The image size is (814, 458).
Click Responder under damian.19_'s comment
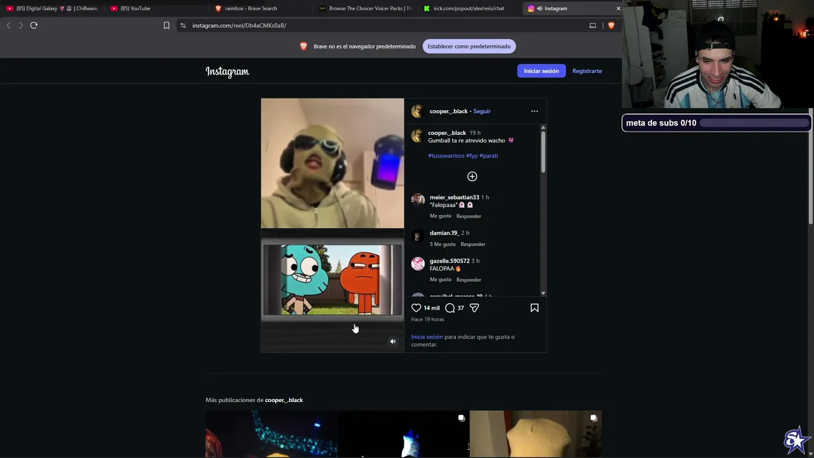point(473,244)
